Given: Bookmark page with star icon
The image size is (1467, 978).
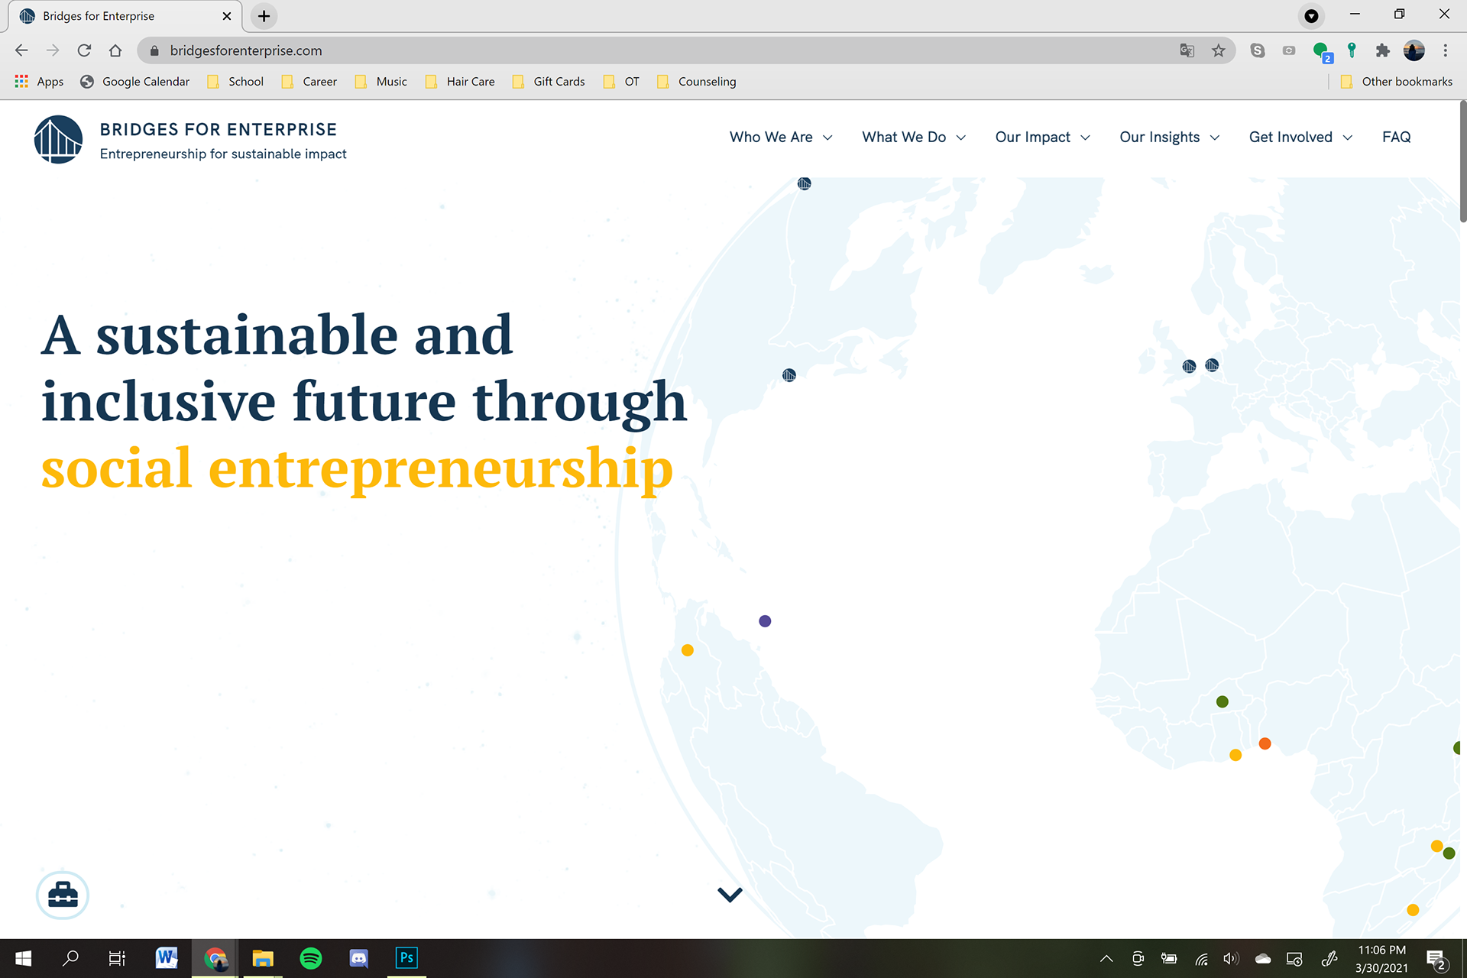Looking at the screenshot, I should [x=1218, y=50].
